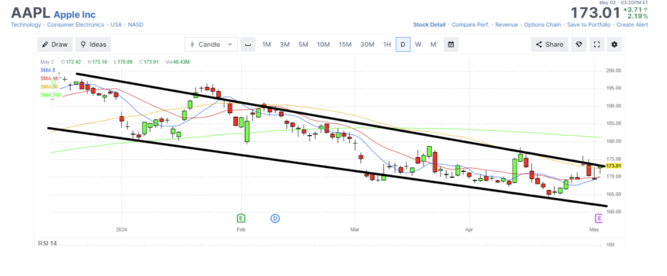Select the 1H interval

pos(387,45)
